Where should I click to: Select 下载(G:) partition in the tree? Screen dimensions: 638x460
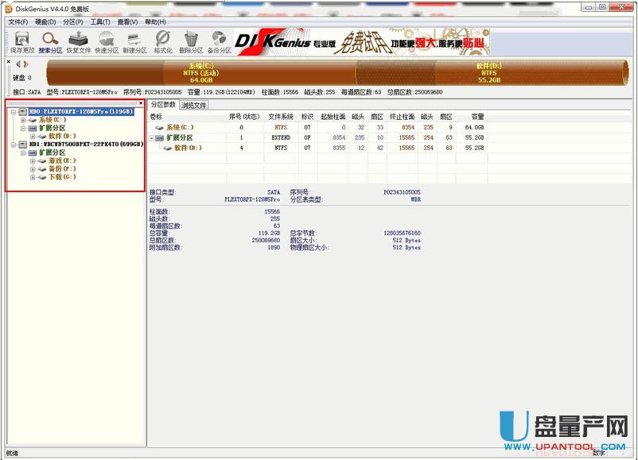point(61,177)
